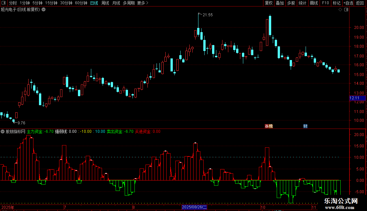
Task: Click the 旭光电子 stock title
Action: pos(20,10)
